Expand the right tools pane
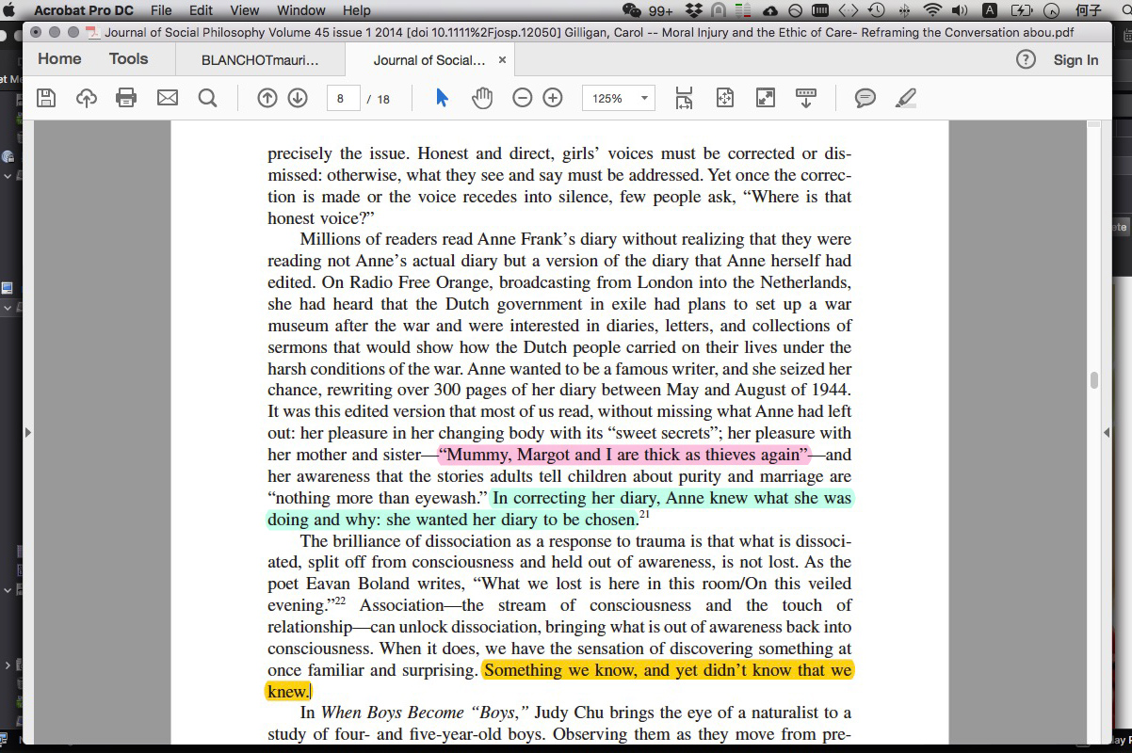 click(x=1107, y=432)
